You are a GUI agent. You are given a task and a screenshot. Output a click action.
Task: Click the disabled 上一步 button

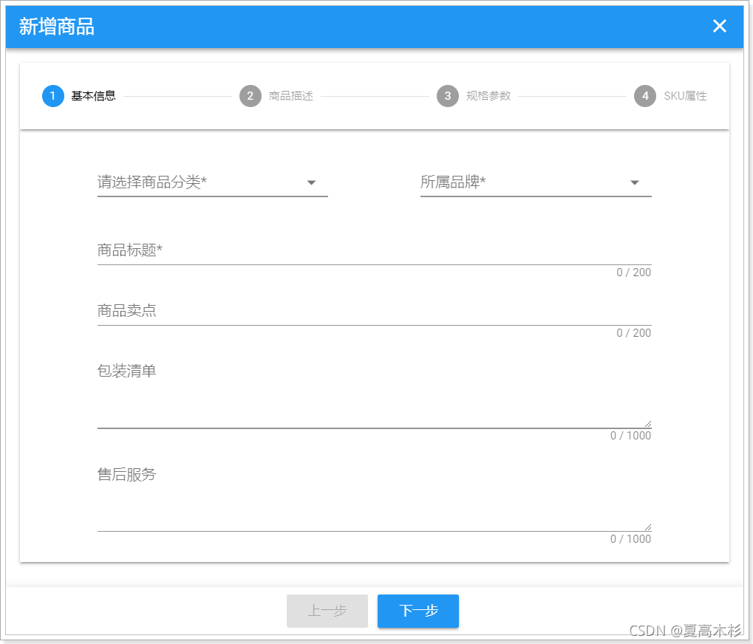pyautogui.click(x=327, y=611)
